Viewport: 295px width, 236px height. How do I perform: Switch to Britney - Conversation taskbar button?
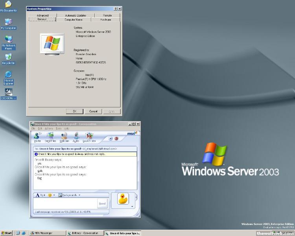click(x=84, y=233)
